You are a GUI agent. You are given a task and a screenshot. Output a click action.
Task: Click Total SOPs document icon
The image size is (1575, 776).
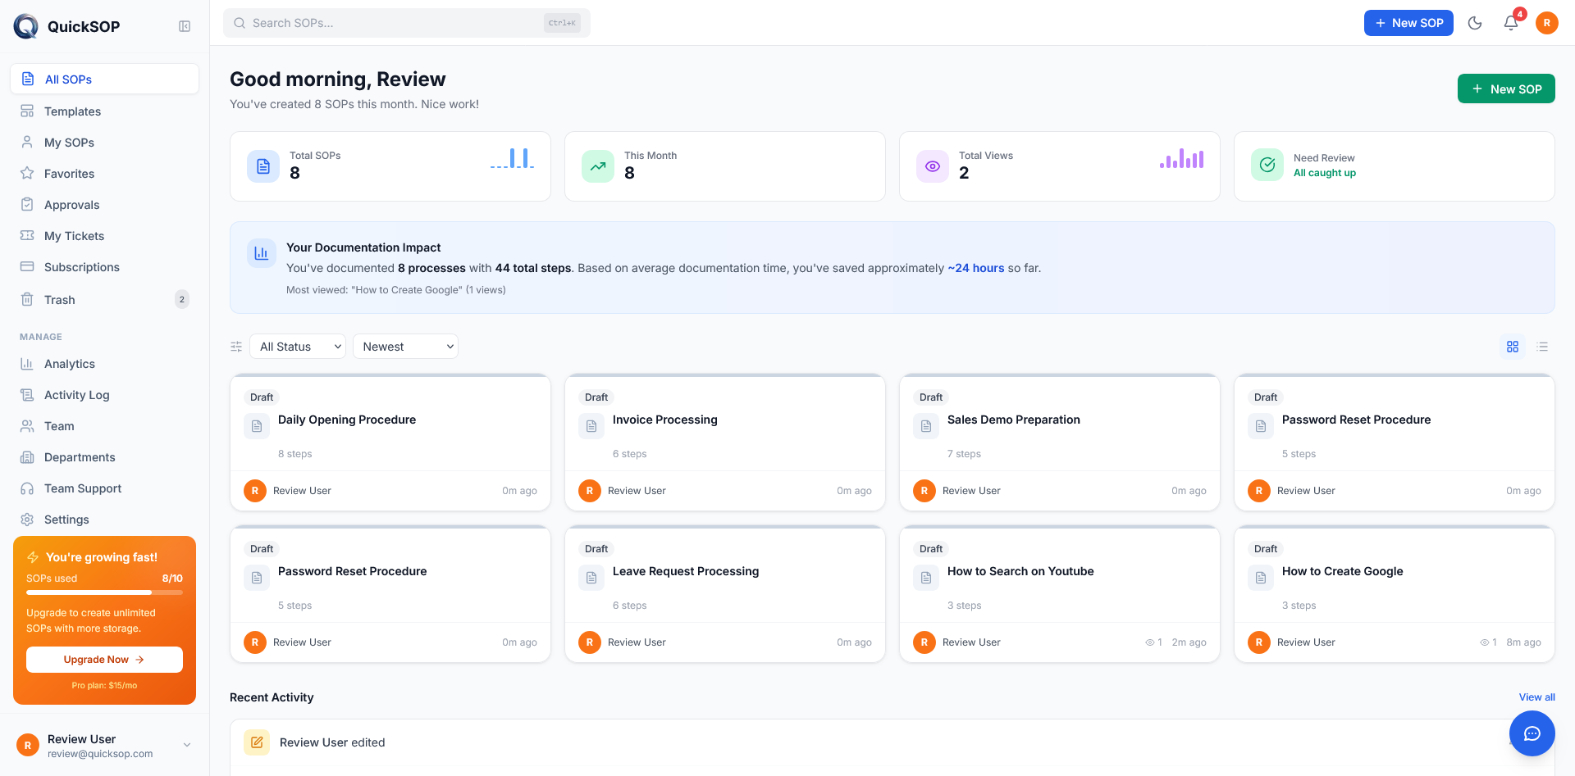pos(263,166)
